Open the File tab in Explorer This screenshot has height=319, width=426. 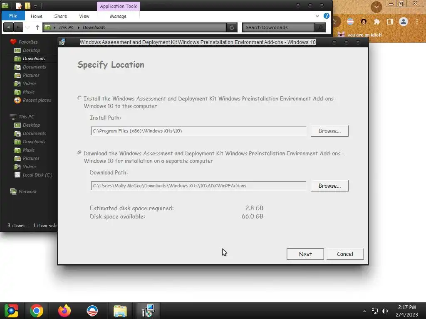click(x=13, y=16)
